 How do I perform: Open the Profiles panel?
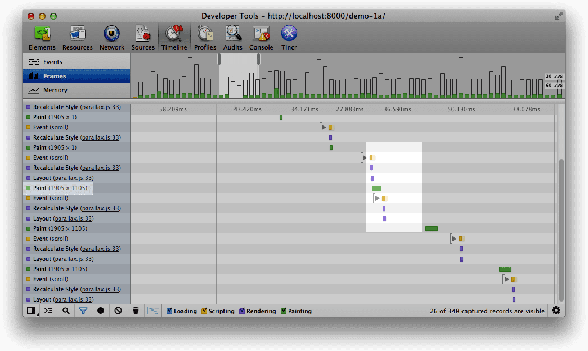click(205, 37)
